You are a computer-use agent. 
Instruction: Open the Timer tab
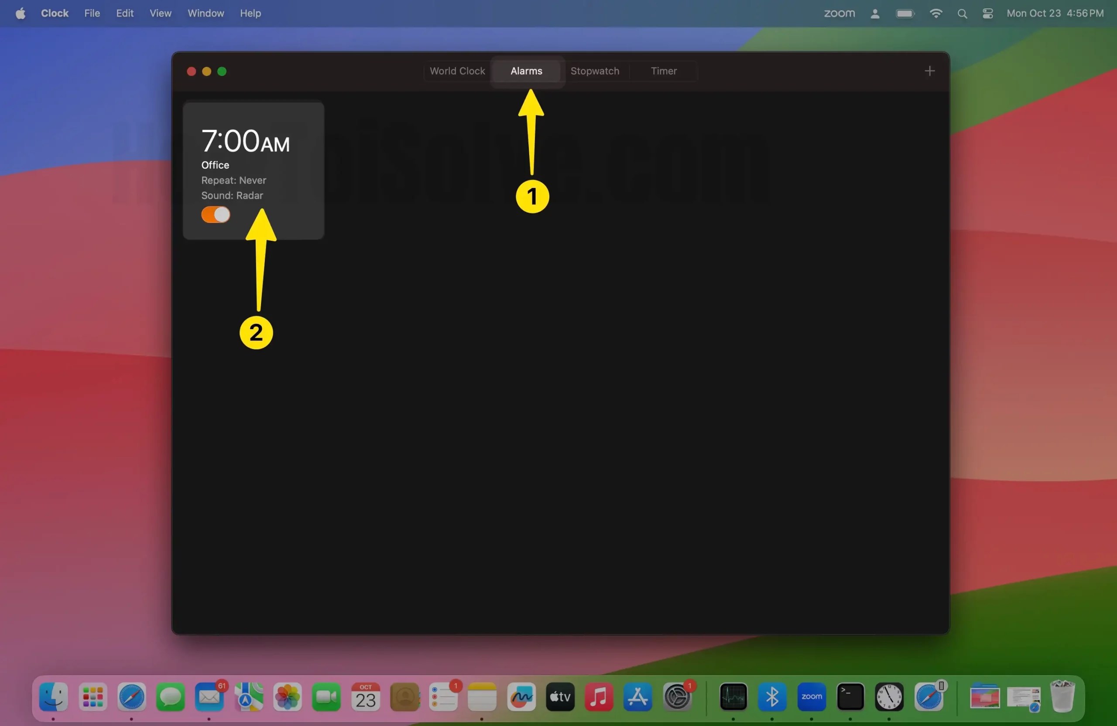coord(663,71)
